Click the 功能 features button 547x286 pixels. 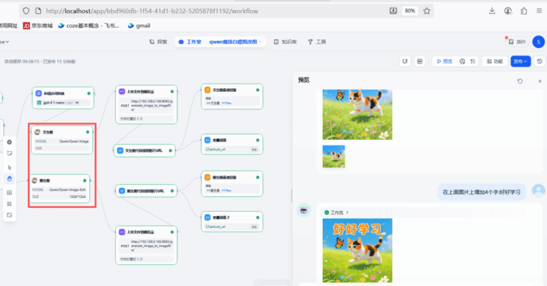(494, 61)
